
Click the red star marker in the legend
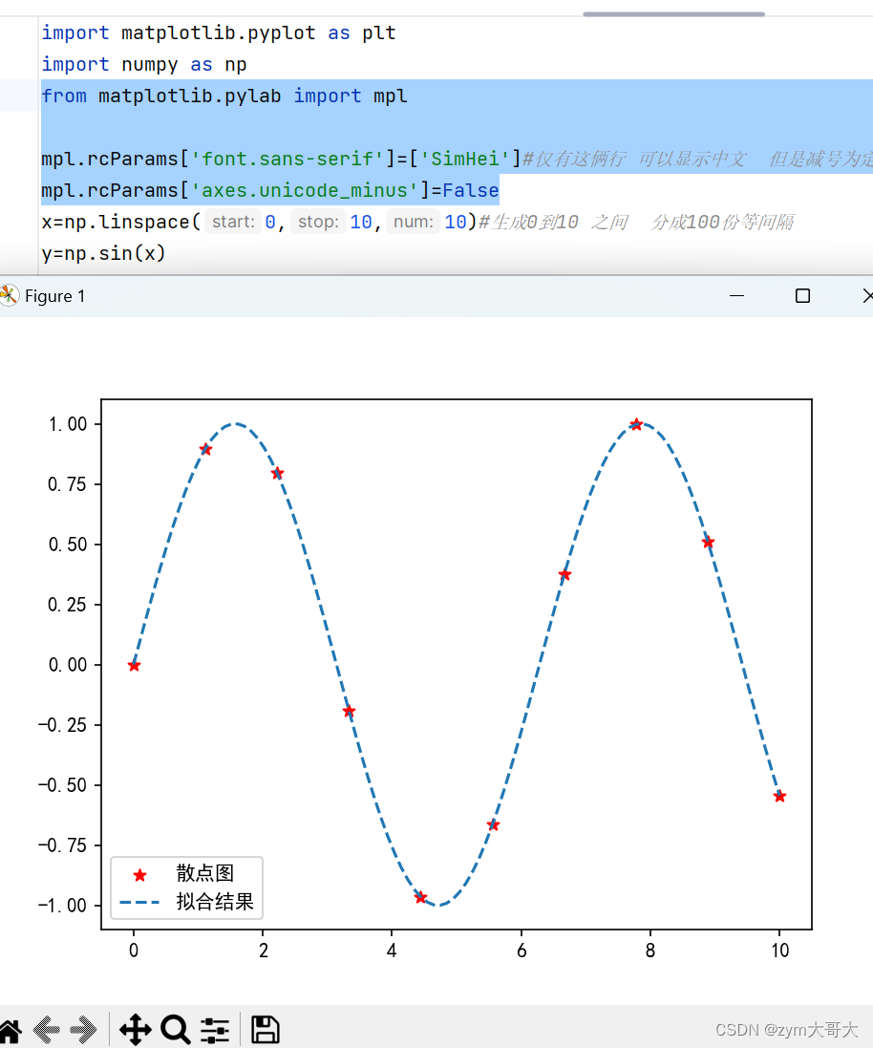(x=139, y=875)
